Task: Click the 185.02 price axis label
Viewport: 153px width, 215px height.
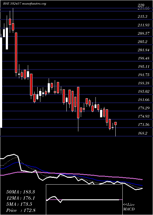Action: click(x=144, y=92)
